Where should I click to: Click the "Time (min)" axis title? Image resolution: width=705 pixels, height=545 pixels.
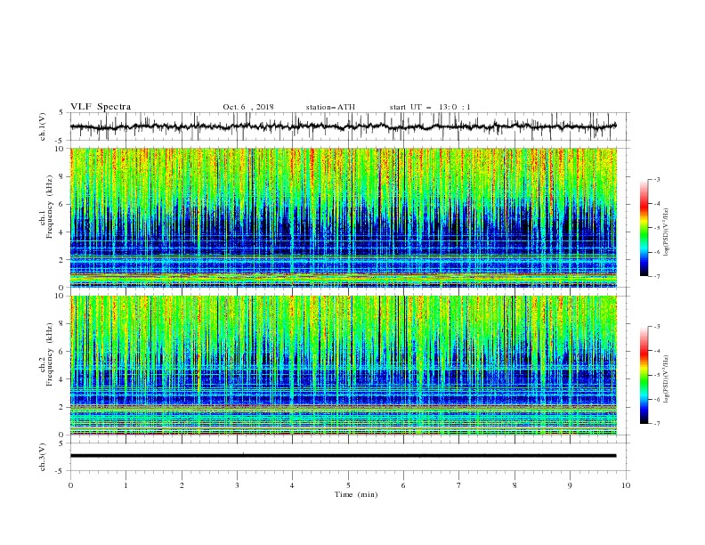[356, 494]
